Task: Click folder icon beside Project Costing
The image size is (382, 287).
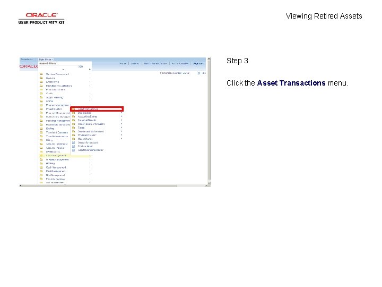Action: [41, 109]
